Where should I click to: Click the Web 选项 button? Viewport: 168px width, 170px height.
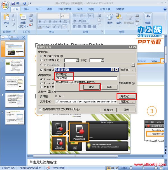click(127, 70)
